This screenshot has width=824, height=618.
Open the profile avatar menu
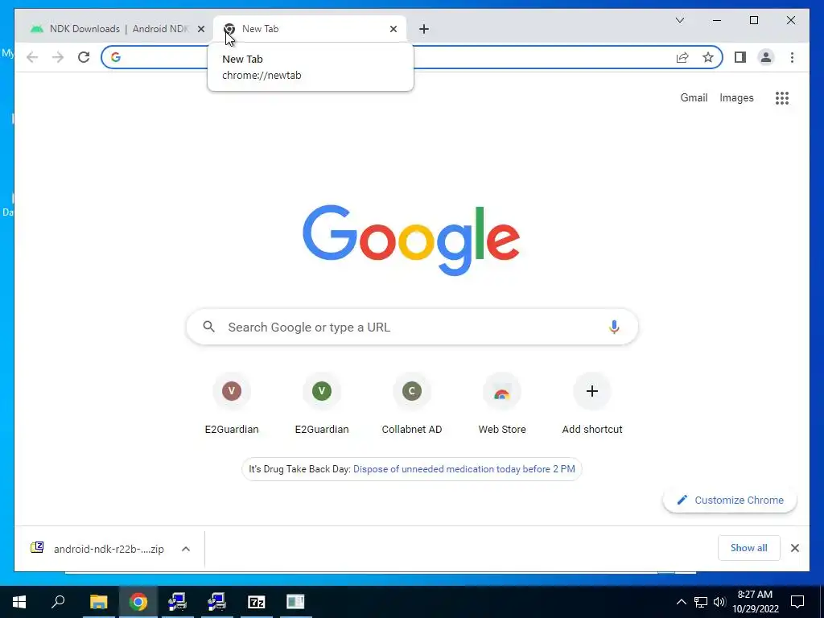[766, 57]
